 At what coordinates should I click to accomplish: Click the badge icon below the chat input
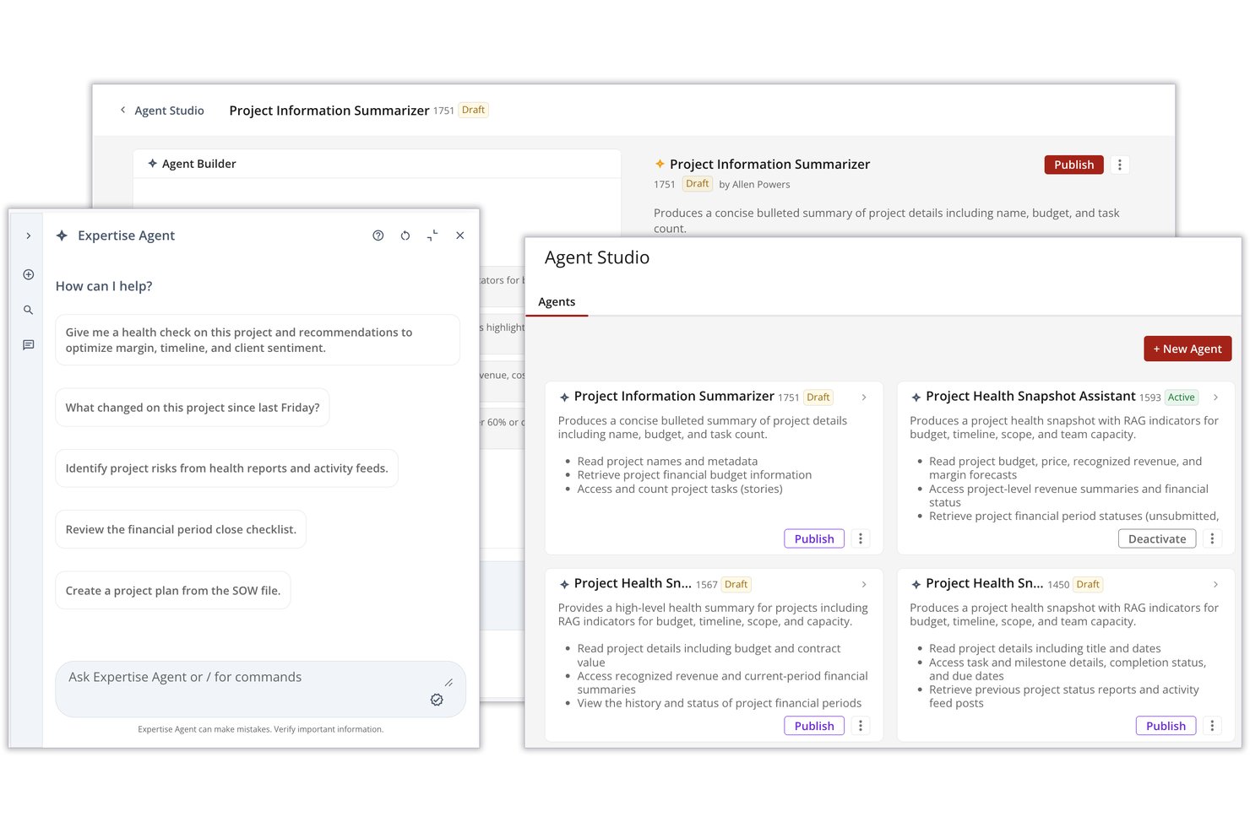(437, 700)
